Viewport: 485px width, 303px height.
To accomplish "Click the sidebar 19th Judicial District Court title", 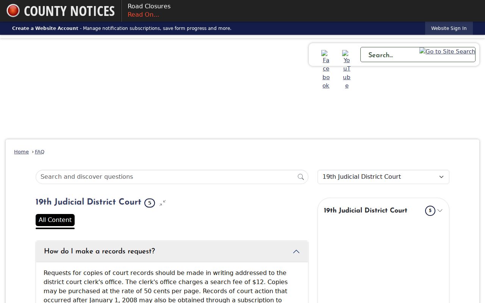I will point(365,211).
